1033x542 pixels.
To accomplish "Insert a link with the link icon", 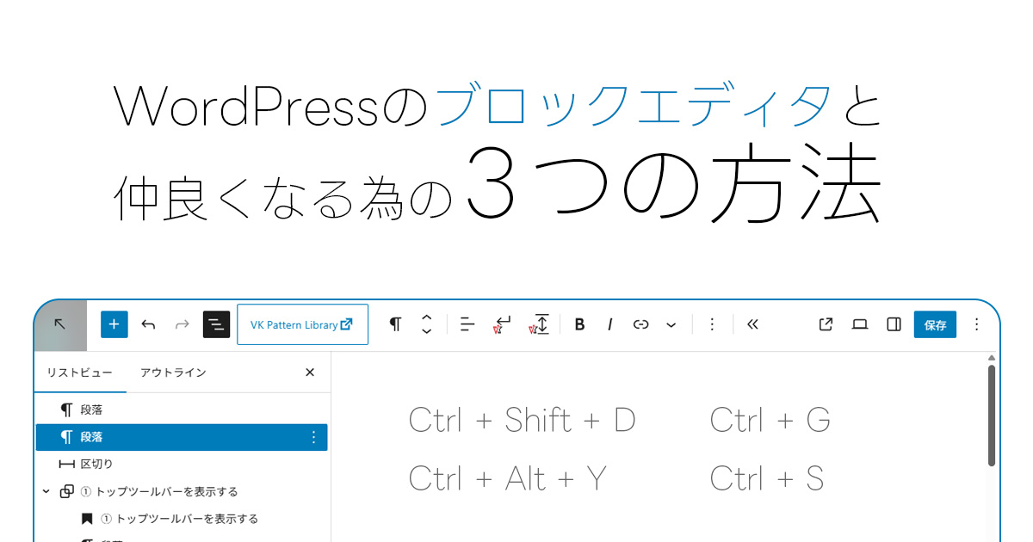I will 640,324.
